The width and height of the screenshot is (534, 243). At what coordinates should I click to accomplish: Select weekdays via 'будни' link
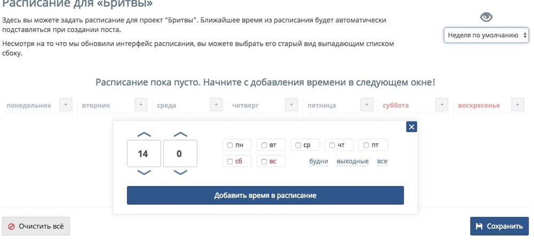click(318, 161)
